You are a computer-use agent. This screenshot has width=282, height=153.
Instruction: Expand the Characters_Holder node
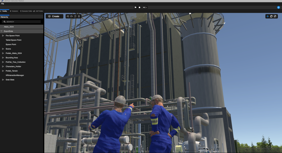[3, 66]
